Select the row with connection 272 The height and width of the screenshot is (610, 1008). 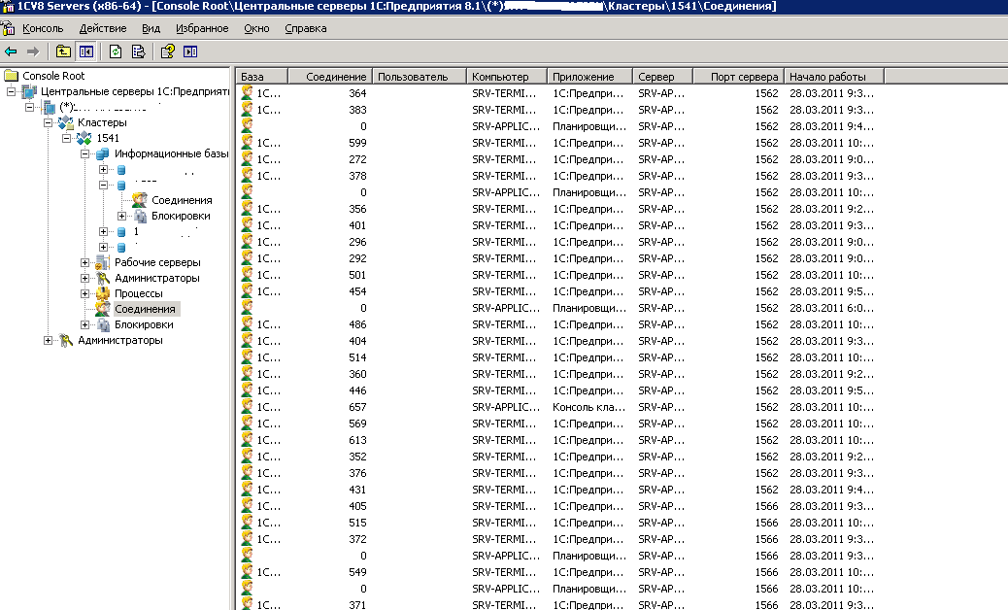558,159
